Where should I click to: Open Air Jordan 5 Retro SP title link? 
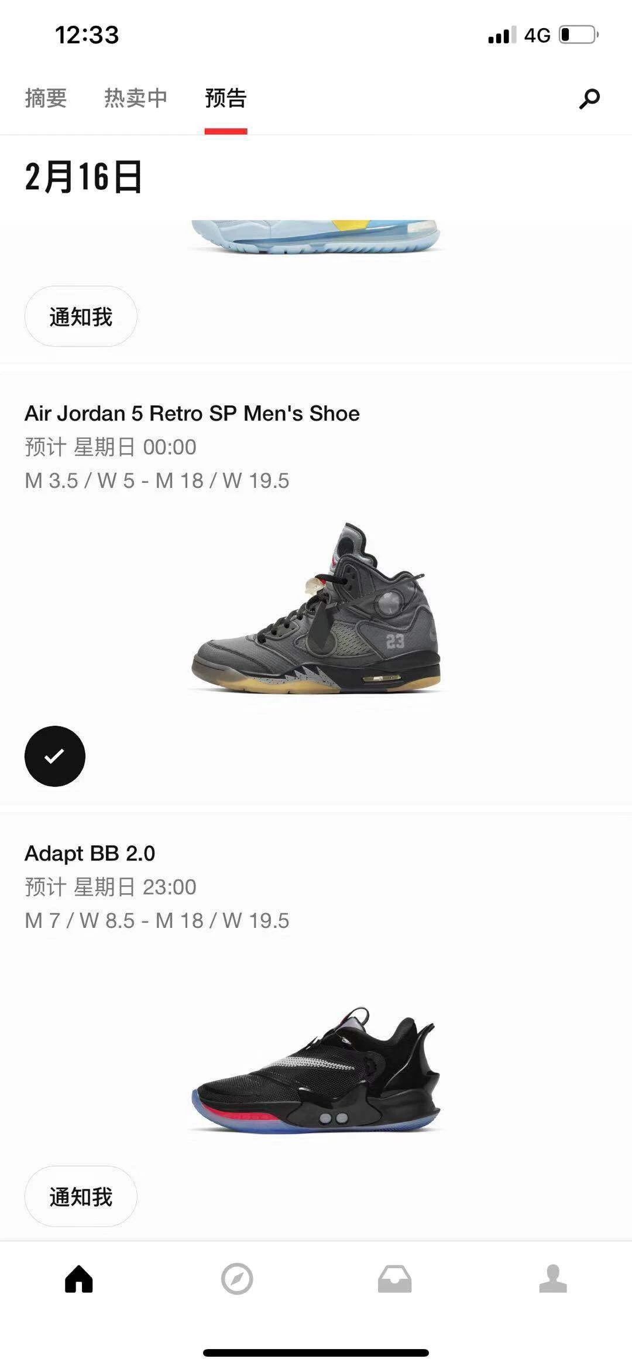[x=192, y=414]
